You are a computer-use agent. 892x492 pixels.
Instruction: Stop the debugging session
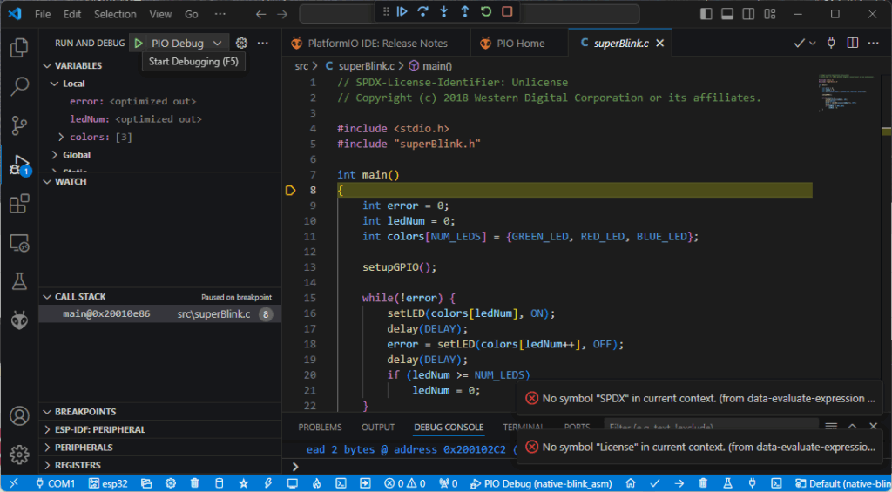[x=507, y=11]
